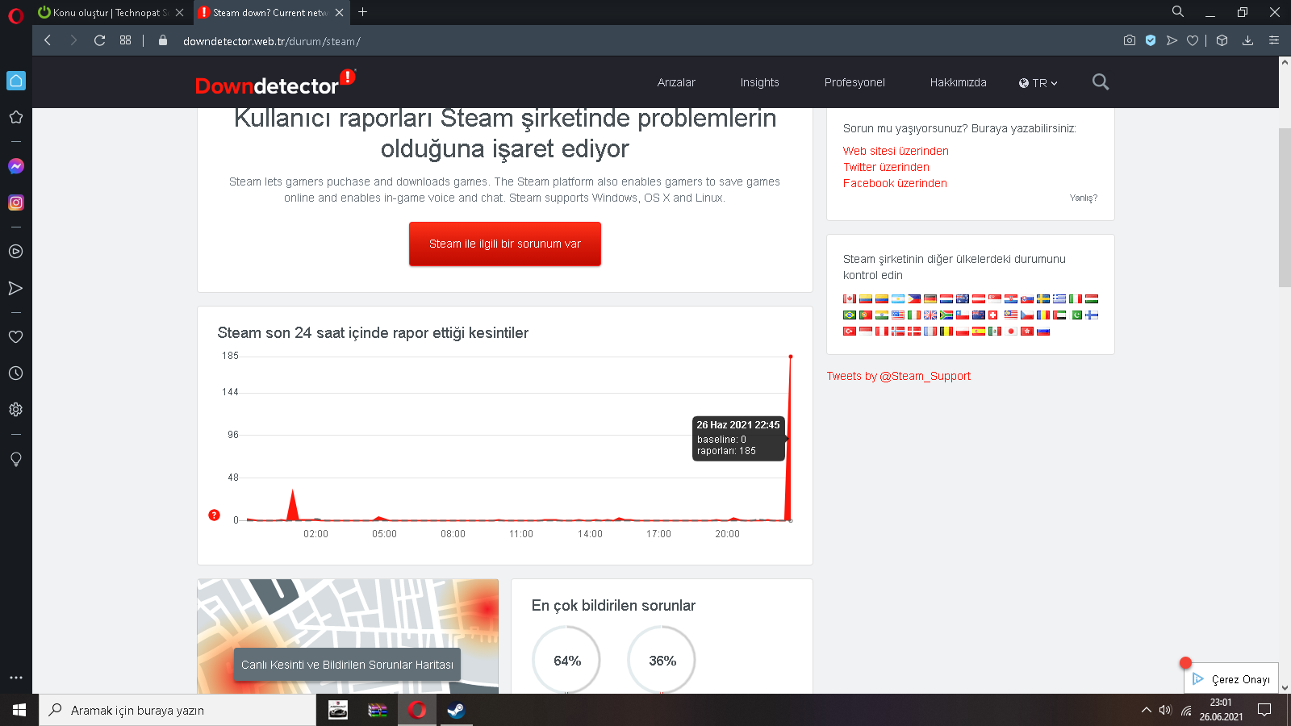Open the Çerez Onayı cookie button
The image size is (1291, 726).
pyautogui.click(x=1231, y=679)
